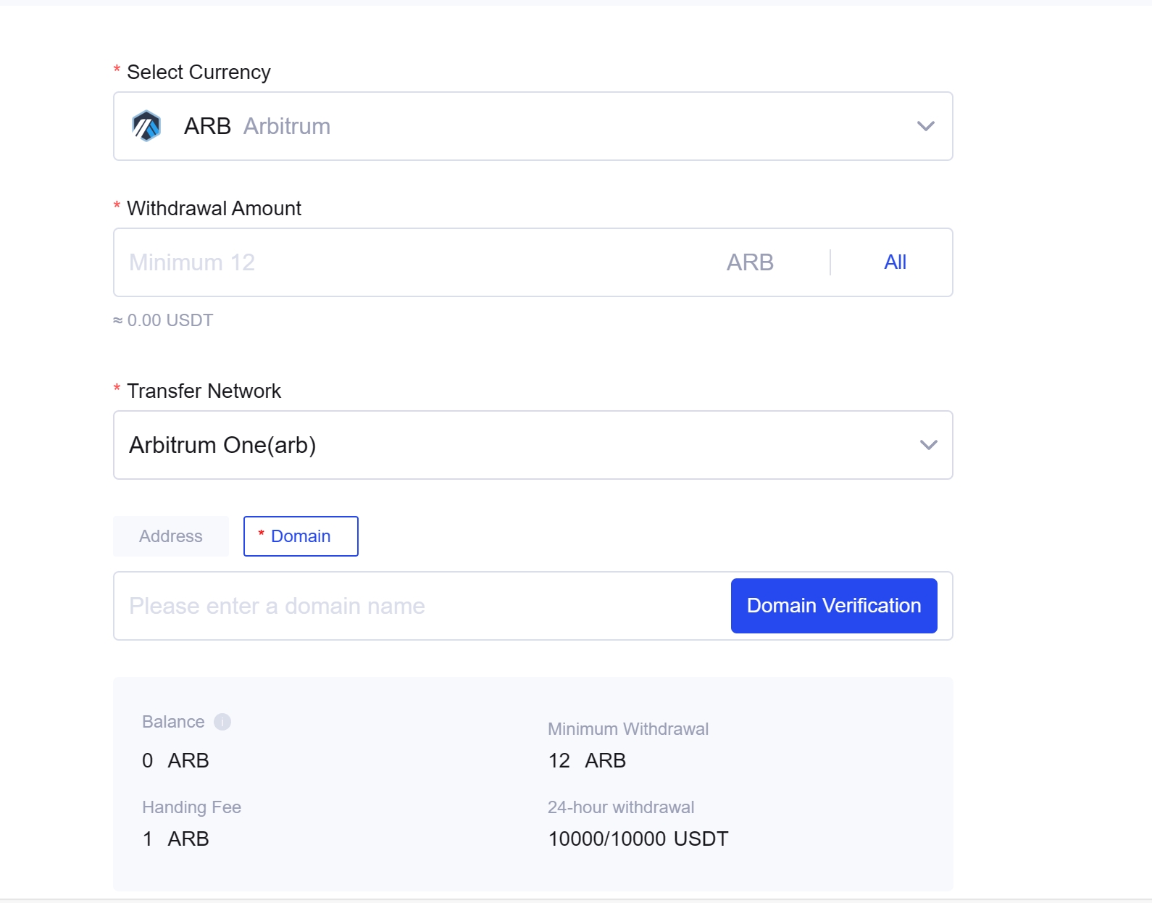Image resolution: width=1152 pixels, height=903 pixels.
Task: Open the ARB Arbitrum currency selector
Action: click(507, 126)
